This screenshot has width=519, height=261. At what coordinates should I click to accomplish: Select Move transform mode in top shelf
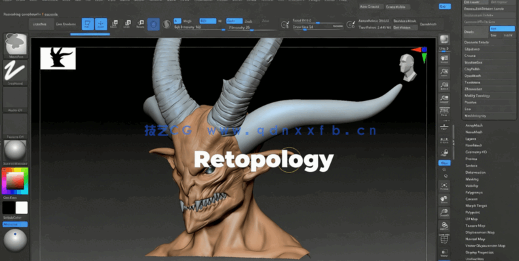pyautogui.click(x=114, y=24)
